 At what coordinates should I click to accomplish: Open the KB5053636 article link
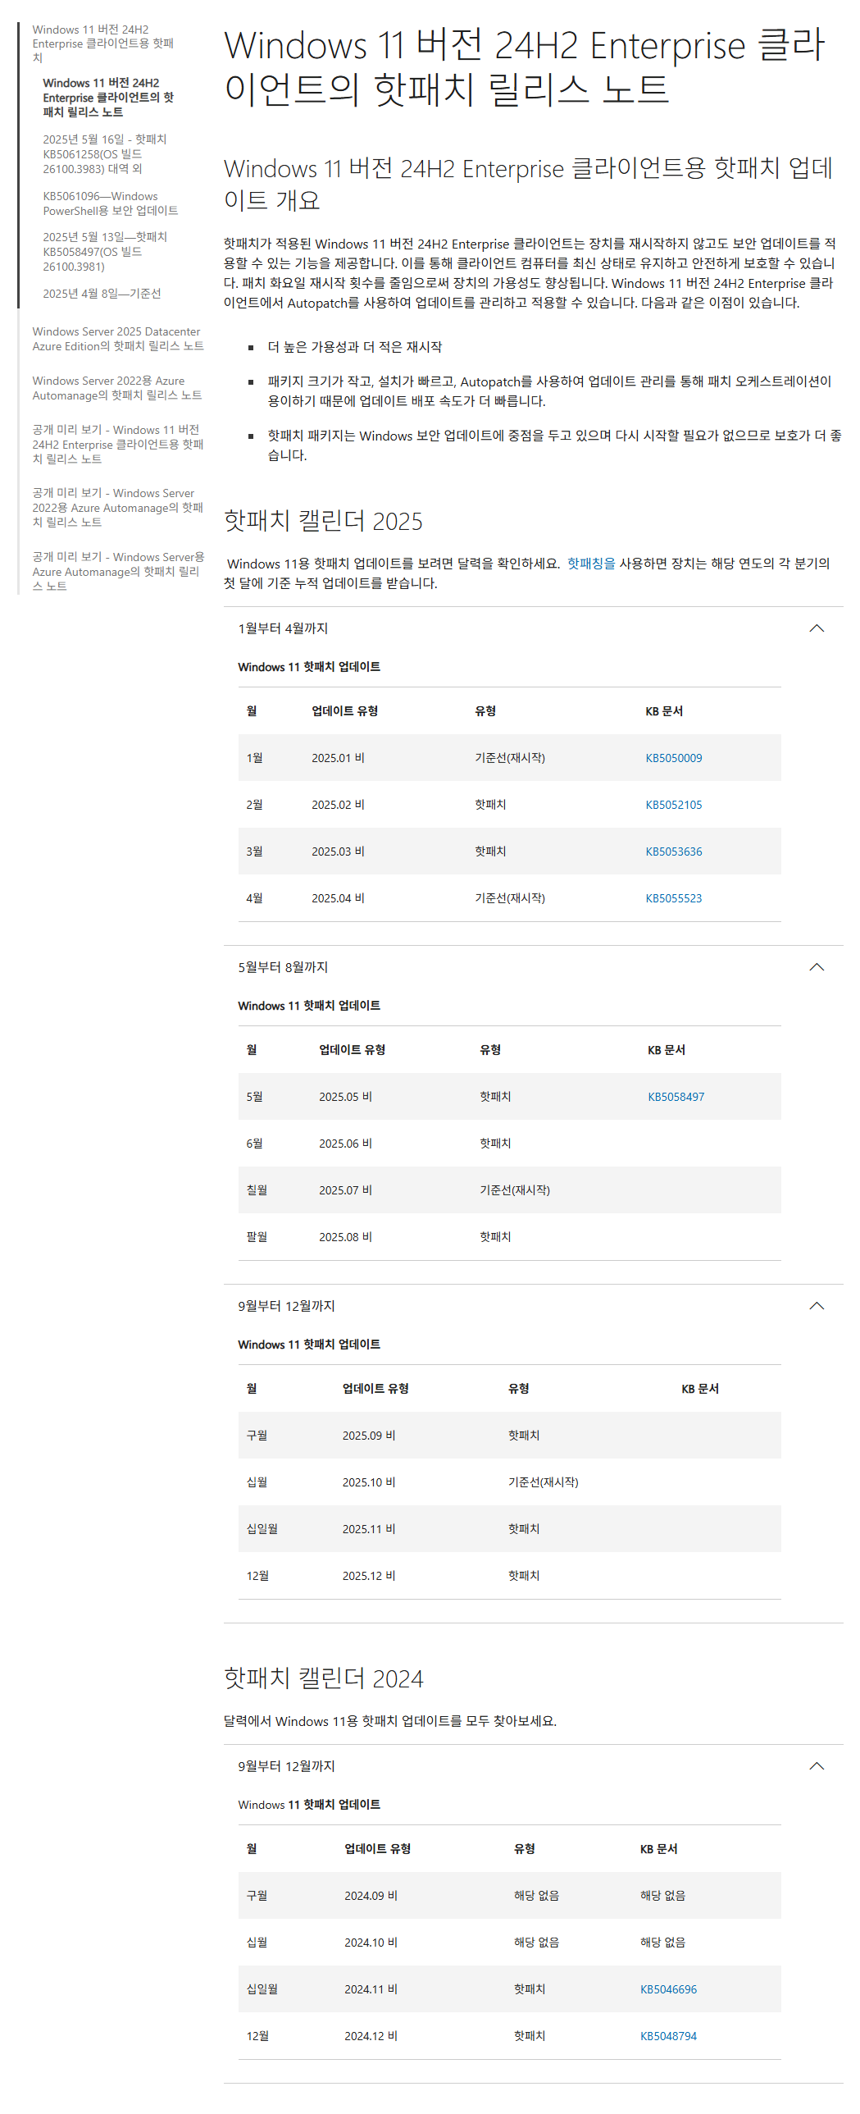point(673,852)
